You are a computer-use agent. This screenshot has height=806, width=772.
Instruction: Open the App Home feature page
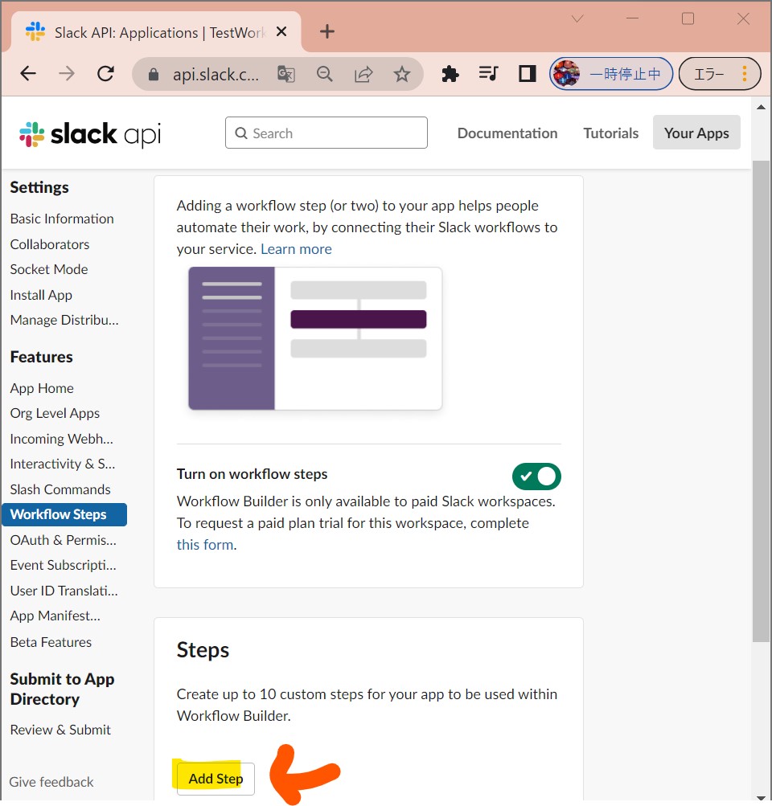42,388
